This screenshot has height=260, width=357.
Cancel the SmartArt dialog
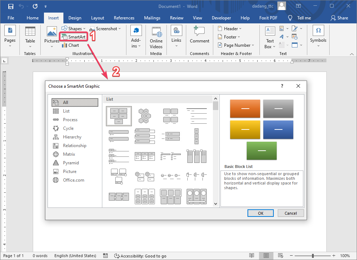pyautogui.click(x=290, y=213)
